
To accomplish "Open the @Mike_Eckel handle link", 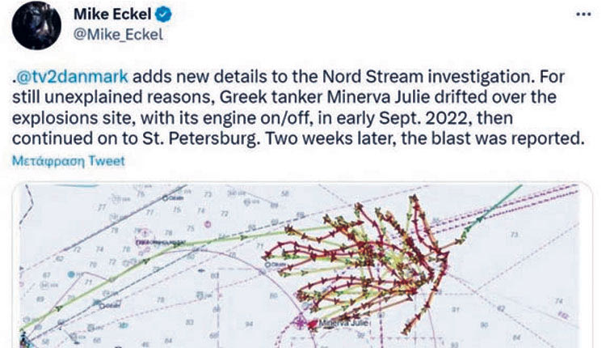I will point(118,35).
